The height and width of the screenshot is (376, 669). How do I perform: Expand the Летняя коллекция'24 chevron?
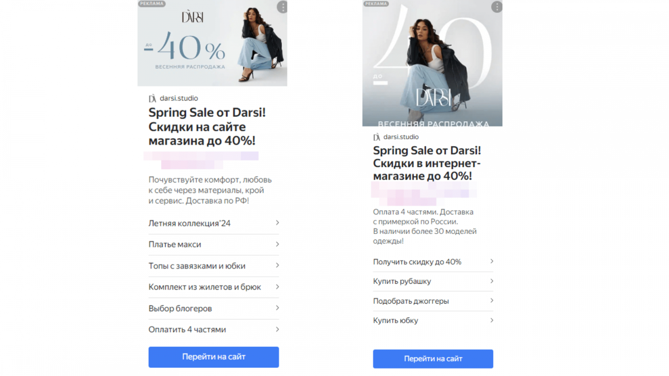click(x=277, y=223)
